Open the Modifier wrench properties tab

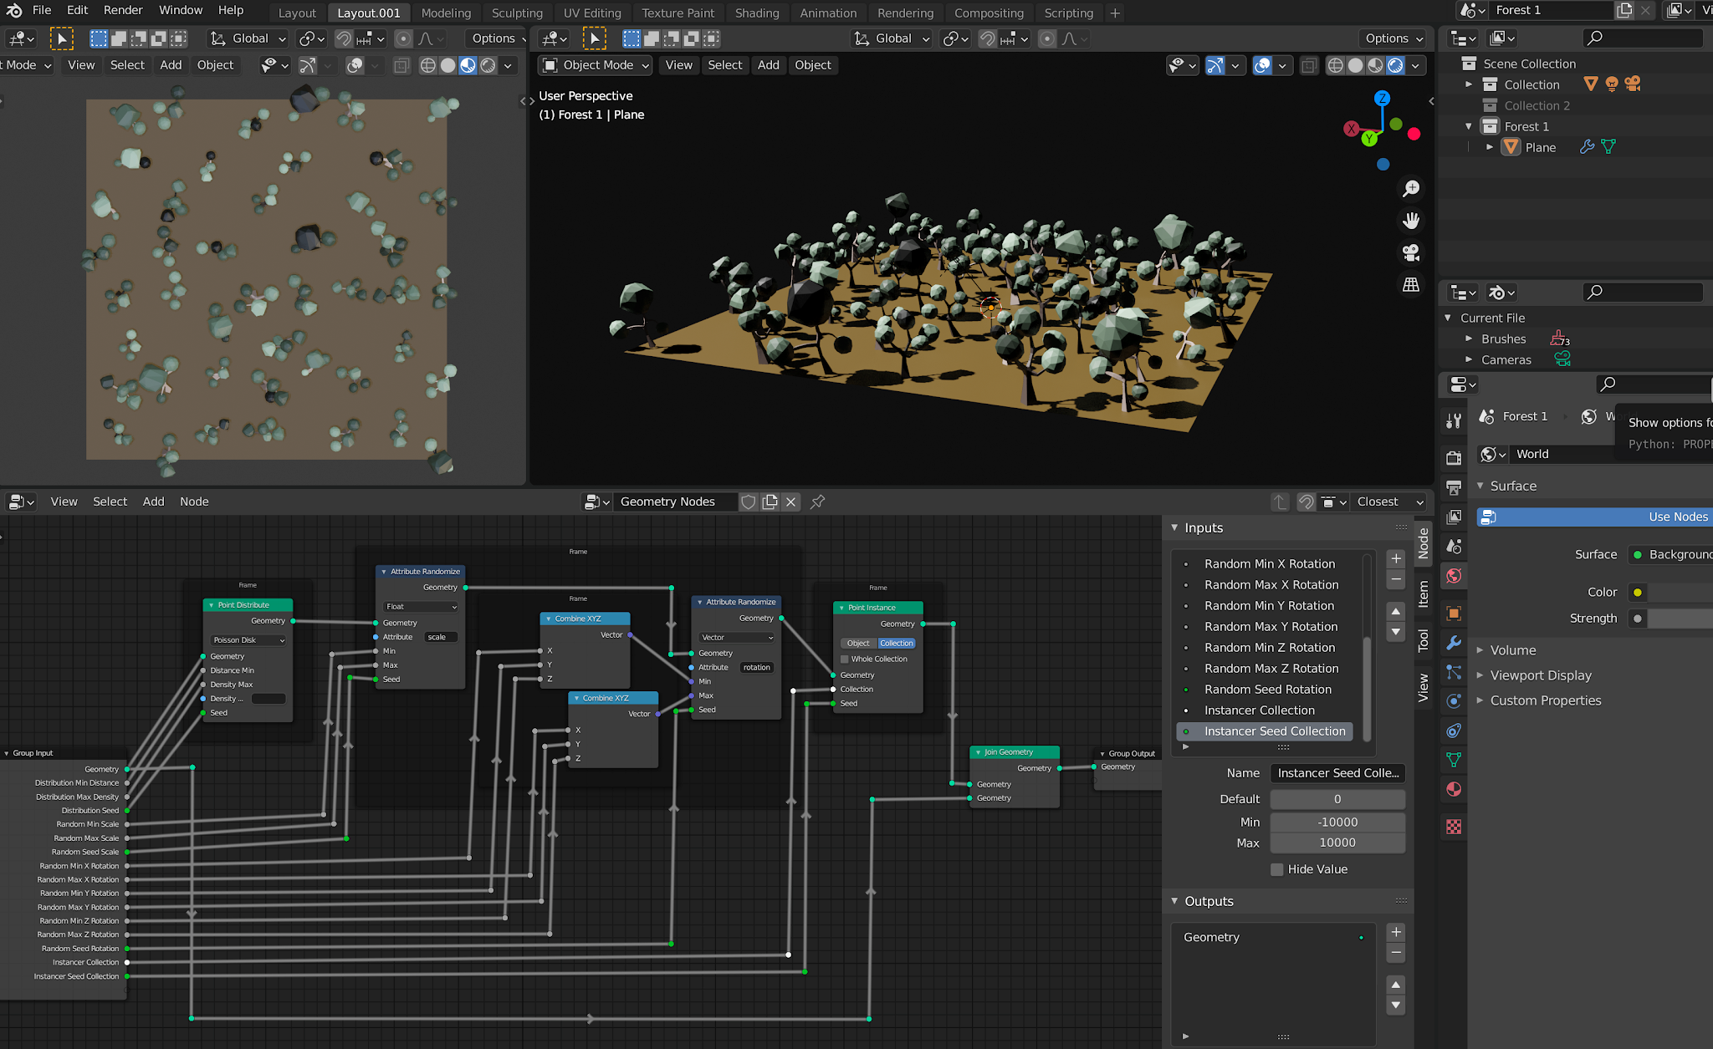pos(1454,643)
